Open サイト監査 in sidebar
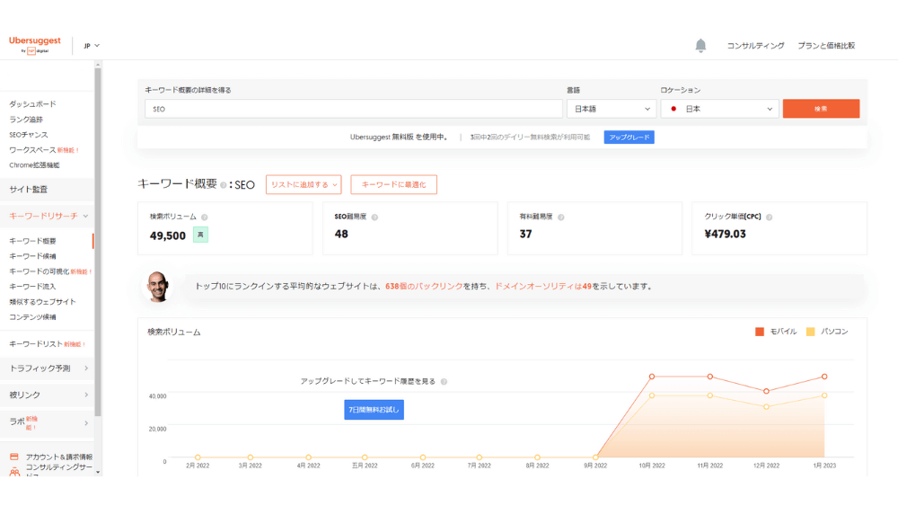The image size is (898, 506). click(x=48, y=190)
